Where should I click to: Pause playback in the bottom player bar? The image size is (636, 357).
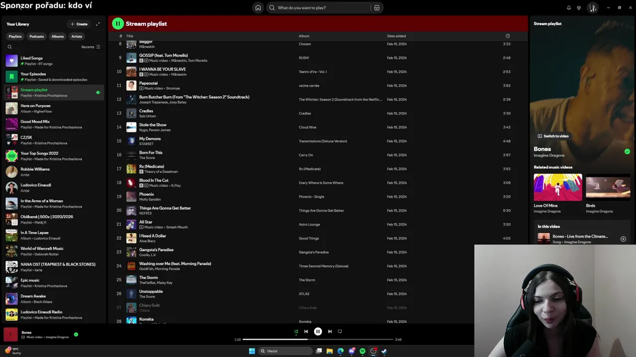[x=318, y=331]
